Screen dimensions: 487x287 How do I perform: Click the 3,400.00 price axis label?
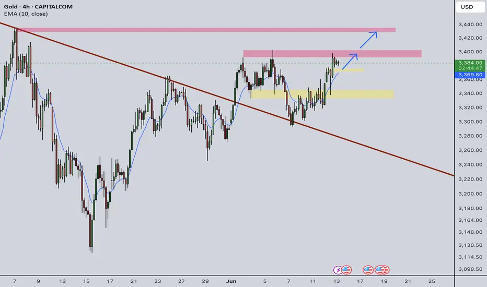coord(470,52)
